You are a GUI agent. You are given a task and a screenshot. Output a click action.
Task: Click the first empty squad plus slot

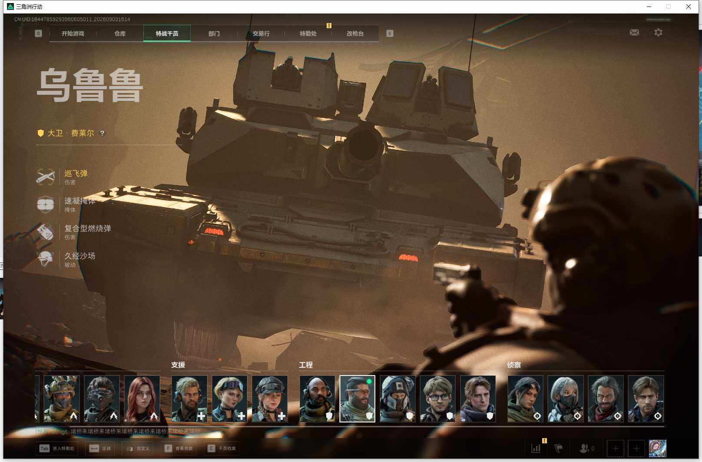(x=615, y=449)
